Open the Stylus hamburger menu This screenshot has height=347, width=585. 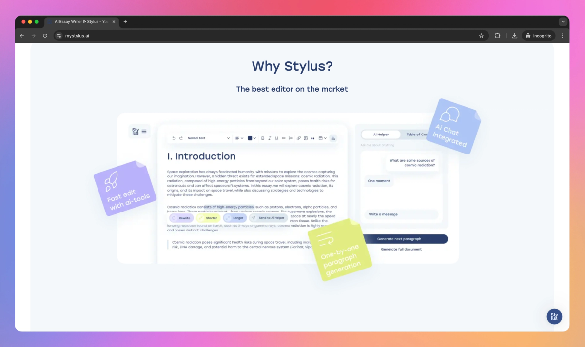click(144, 132)
